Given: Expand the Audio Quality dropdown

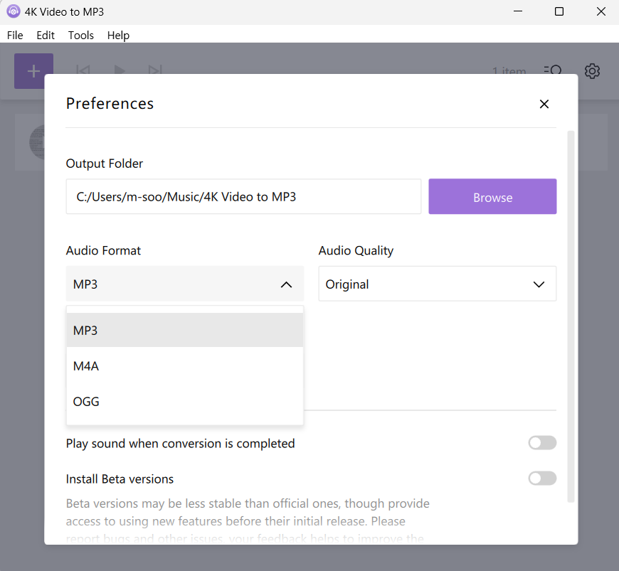Looking at the screenshot, I should 438,284.
